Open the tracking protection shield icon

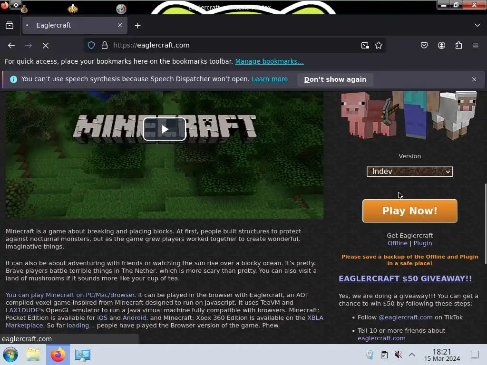[91, 45]
